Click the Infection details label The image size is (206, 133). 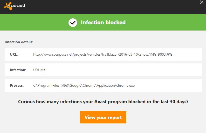pyautogui.click(x=19, y=42)
